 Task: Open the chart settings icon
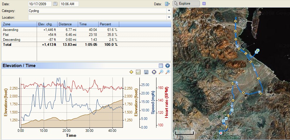coord(139,72)
